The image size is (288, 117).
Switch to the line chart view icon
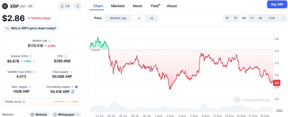139,18
